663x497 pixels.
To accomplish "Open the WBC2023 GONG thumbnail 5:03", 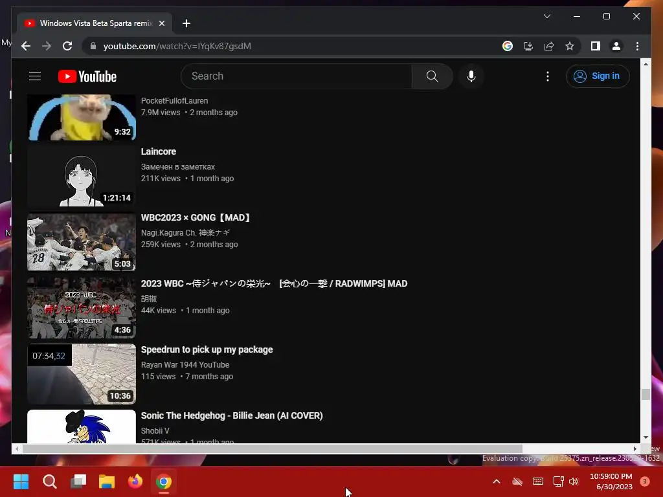I will pyautogui.click(x=82, y=242).
